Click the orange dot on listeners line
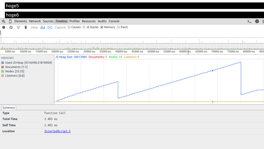 click(213, 102)
